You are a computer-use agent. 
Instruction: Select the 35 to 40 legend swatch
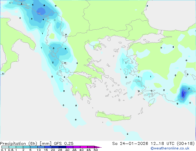tap(77, 147)
